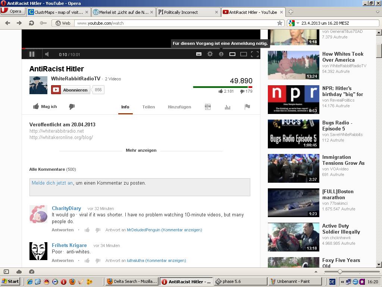Viewport: 382px width, 287px height.
Task: Open Opera Turbo icon in status bar
Action: pos(32,272)
